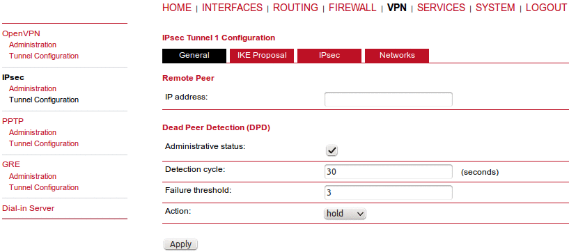Open the INTERFACES menu

(x=232, y=8)
